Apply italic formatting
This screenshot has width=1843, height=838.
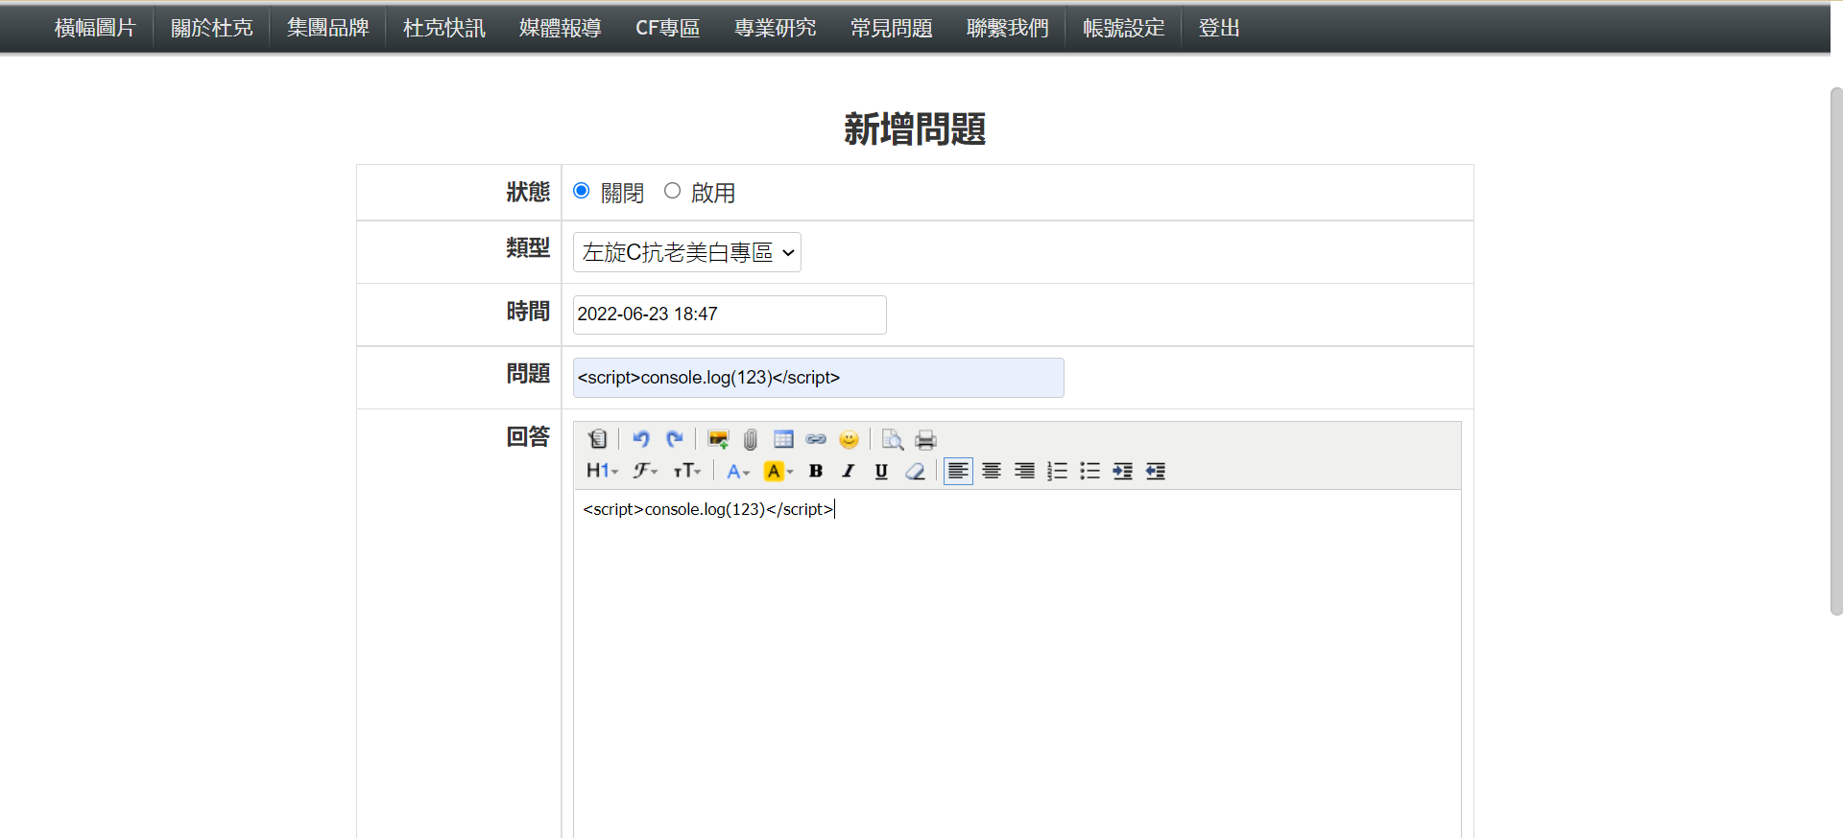coord(849,471)
